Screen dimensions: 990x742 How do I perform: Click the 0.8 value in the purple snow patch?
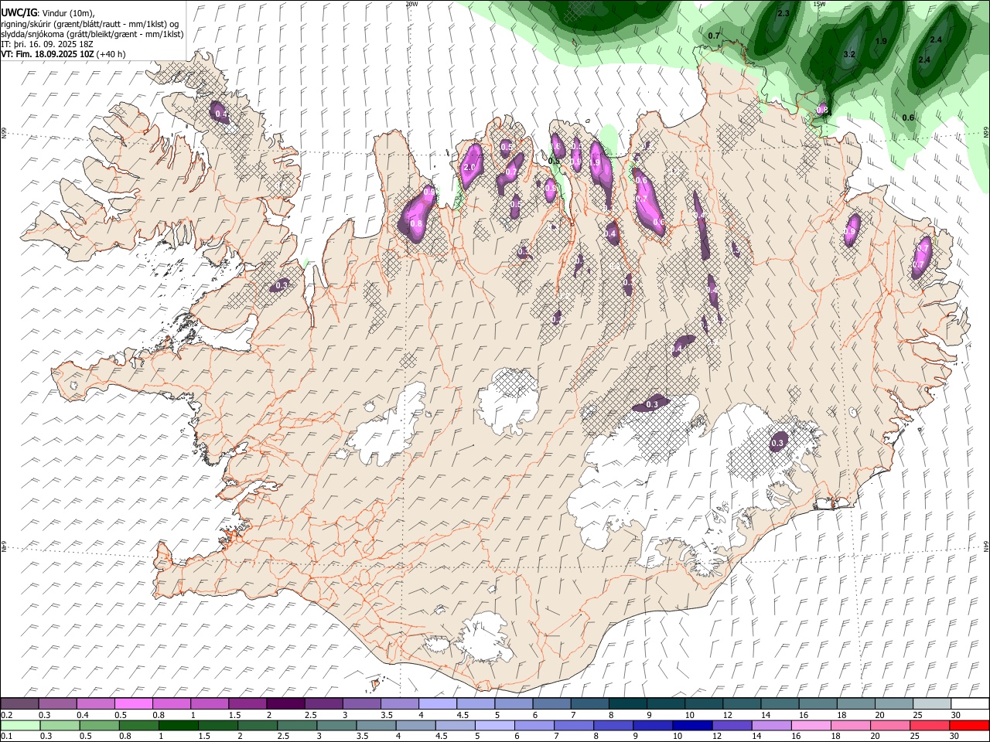(416, 223)
